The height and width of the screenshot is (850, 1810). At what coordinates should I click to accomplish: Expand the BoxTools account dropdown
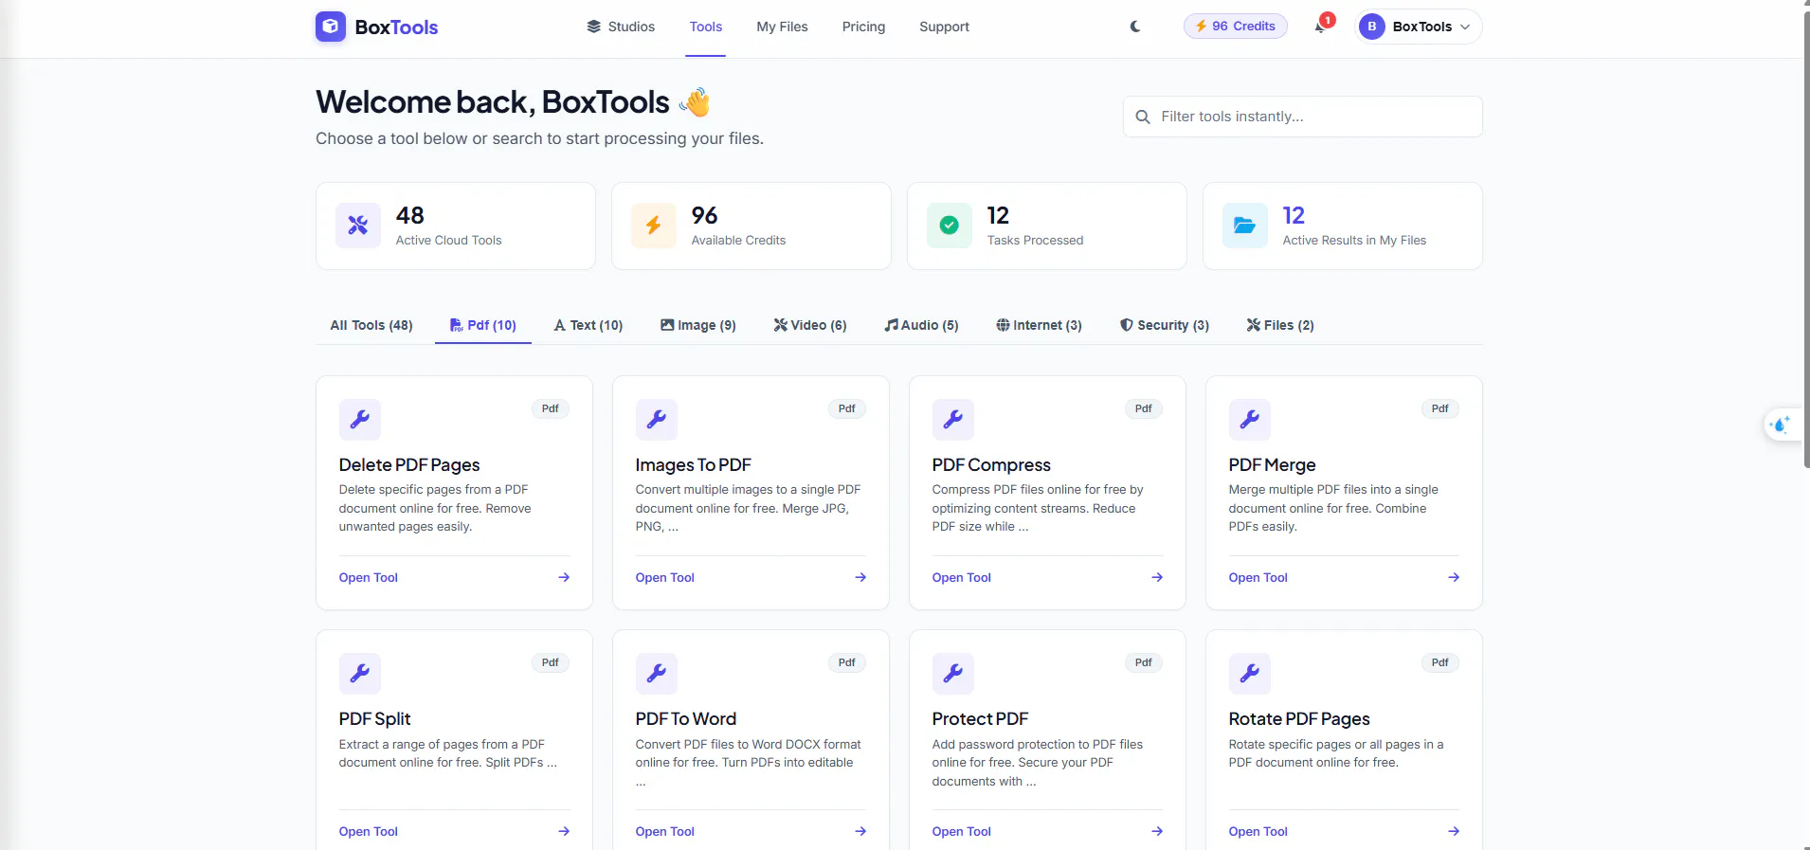click(1419, 27)
